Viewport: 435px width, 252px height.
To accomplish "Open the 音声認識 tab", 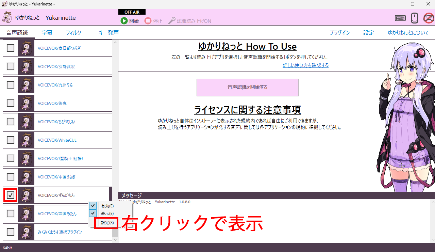I will pyautogui.click(x=17, y=33).
